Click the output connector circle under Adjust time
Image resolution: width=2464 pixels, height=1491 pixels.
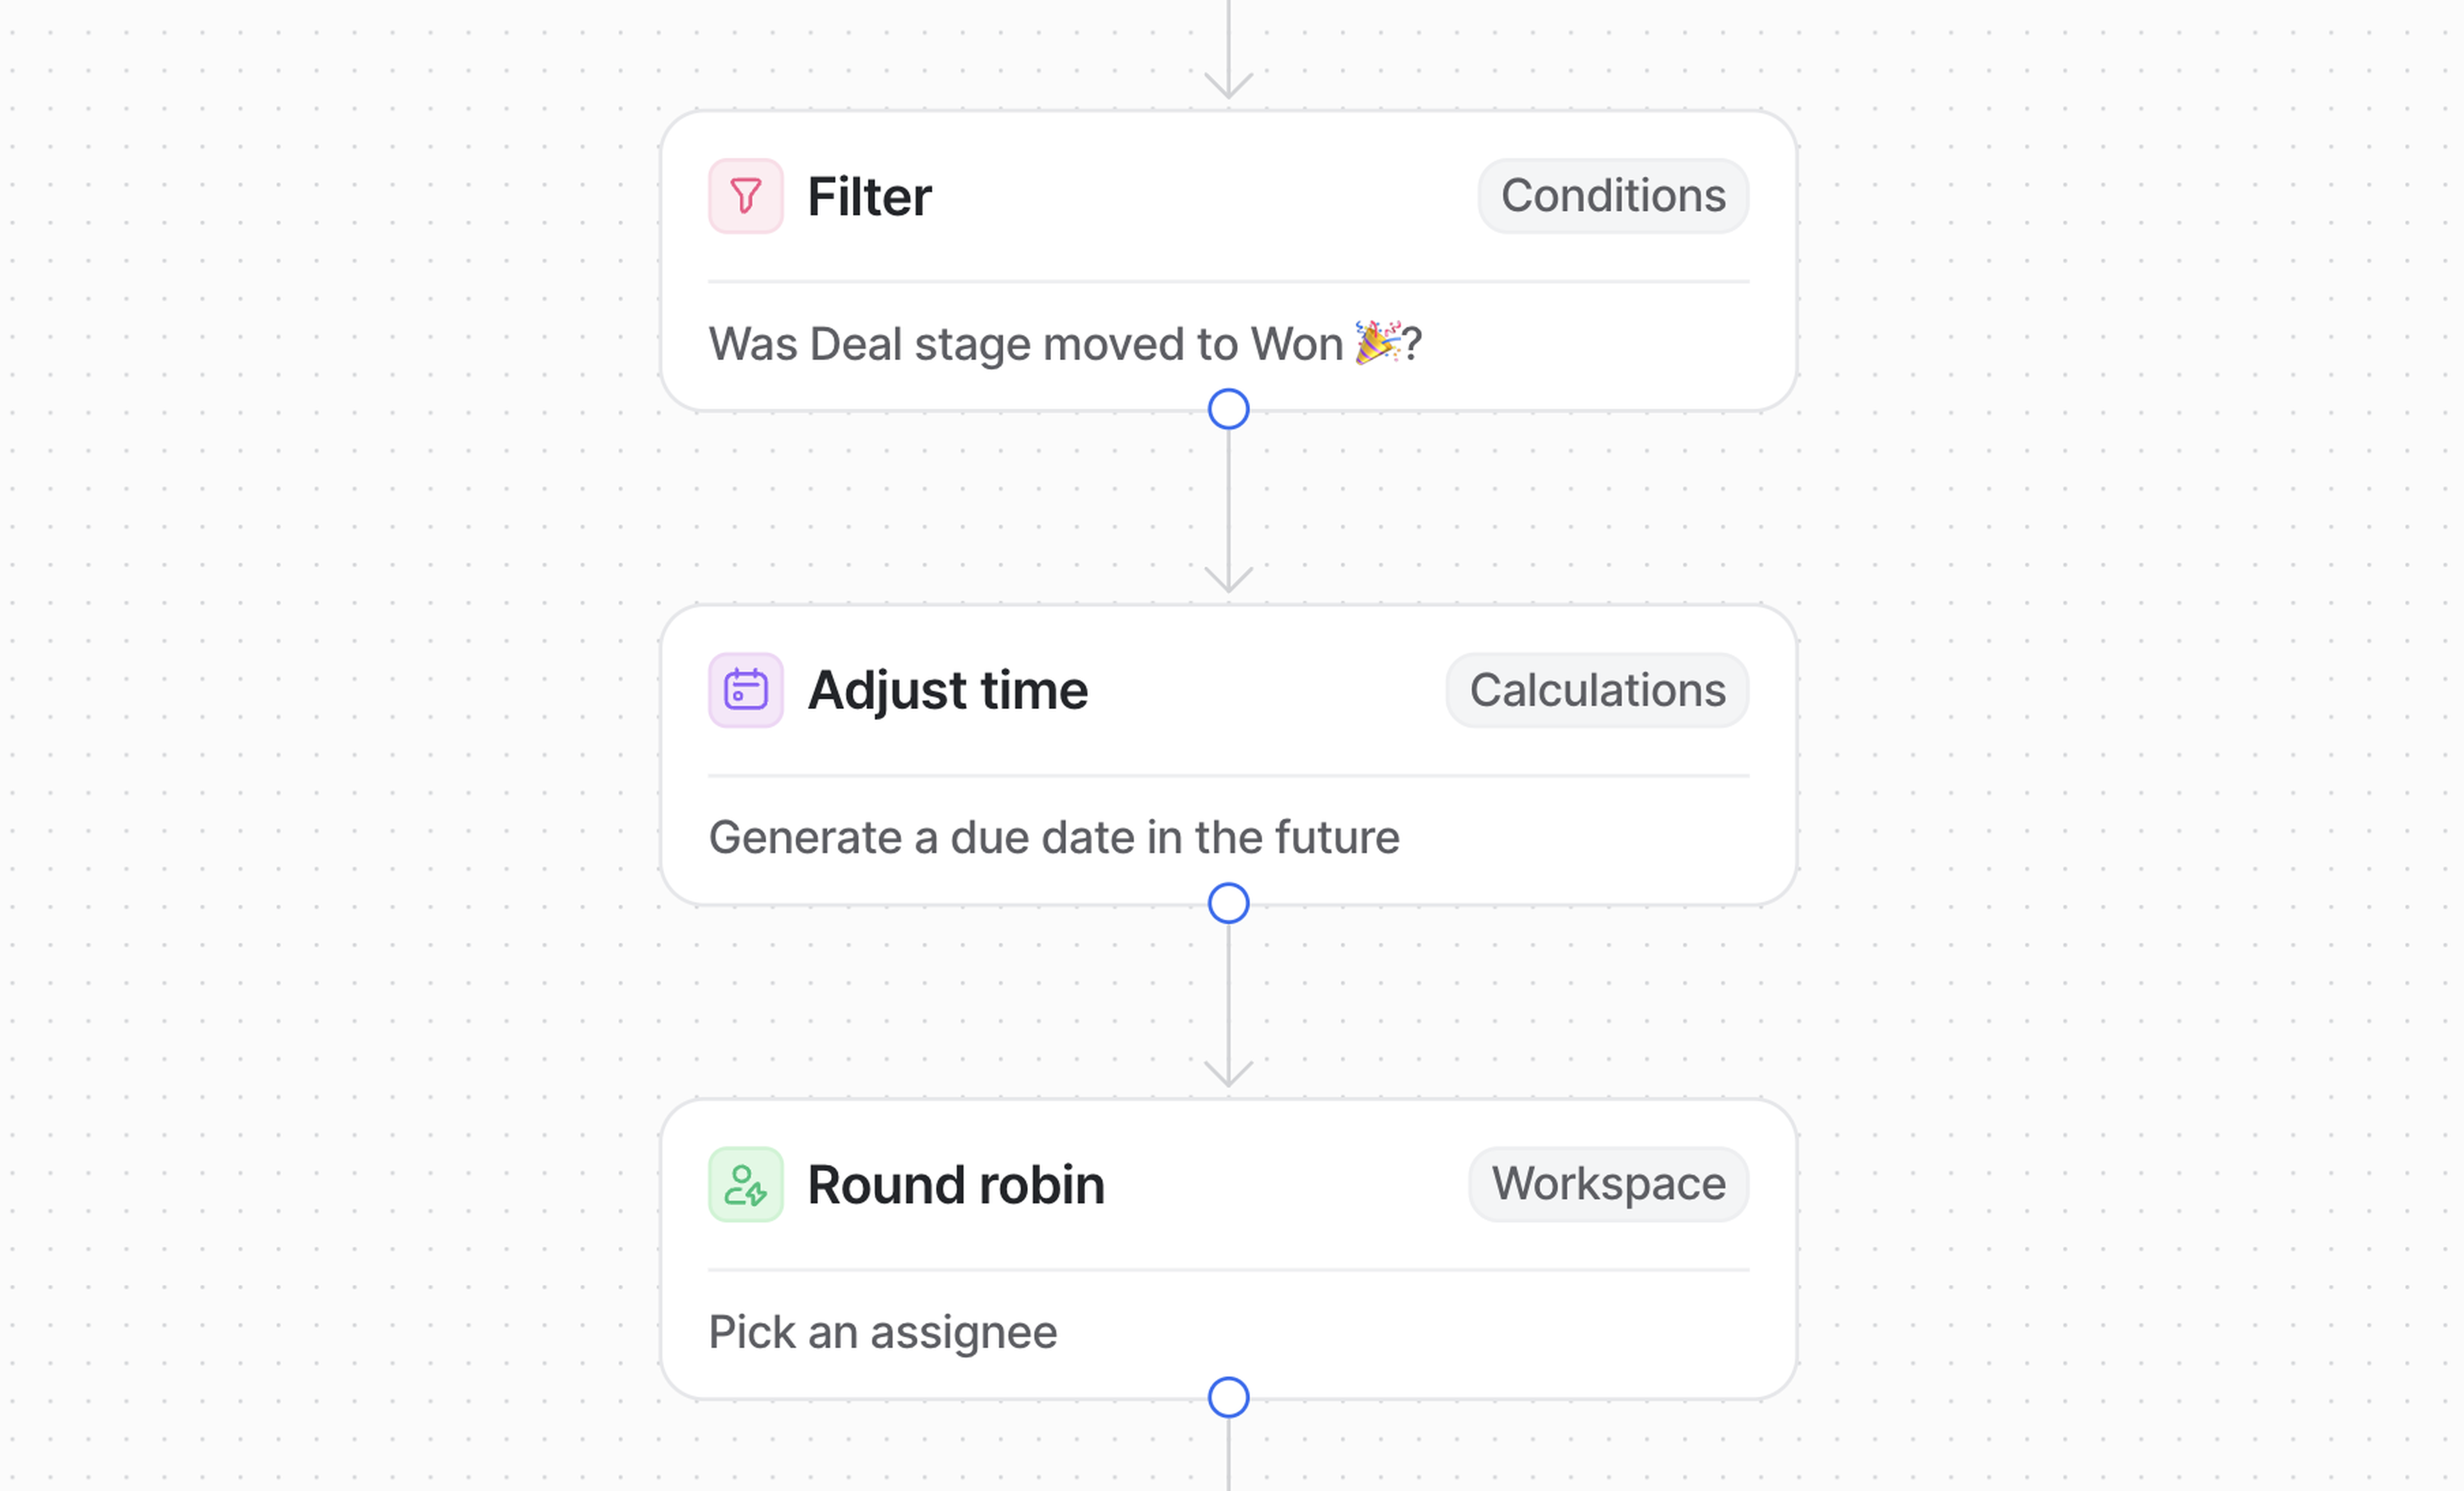(1228, 903)
